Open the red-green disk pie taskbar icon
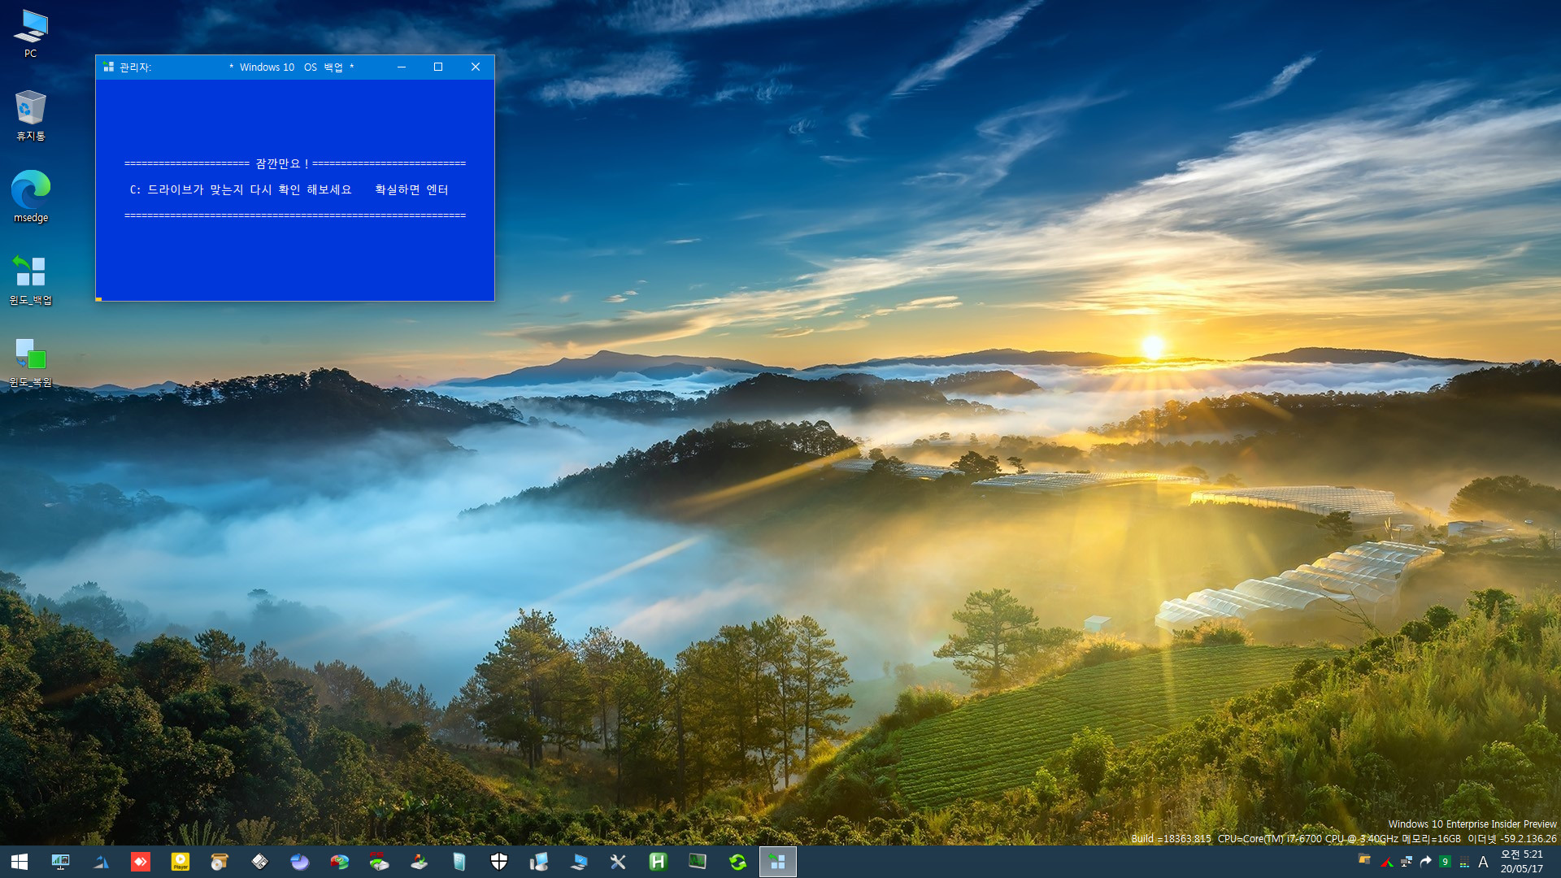 [339, 862]
